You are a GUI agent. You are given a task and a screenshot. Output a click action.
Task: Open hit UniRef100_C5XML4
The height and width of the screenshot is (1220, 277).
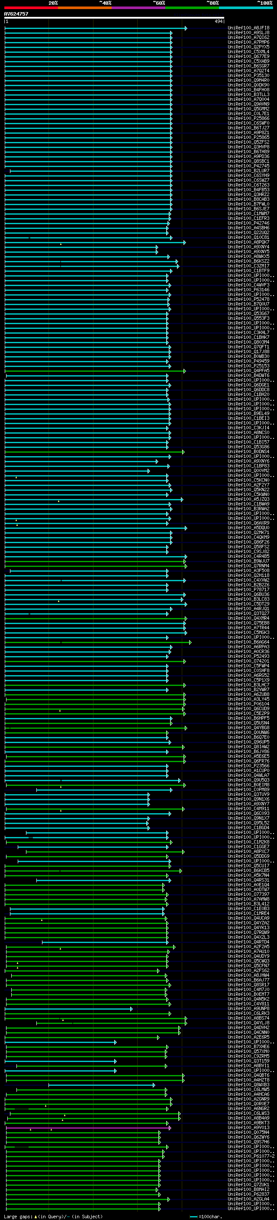248,52
